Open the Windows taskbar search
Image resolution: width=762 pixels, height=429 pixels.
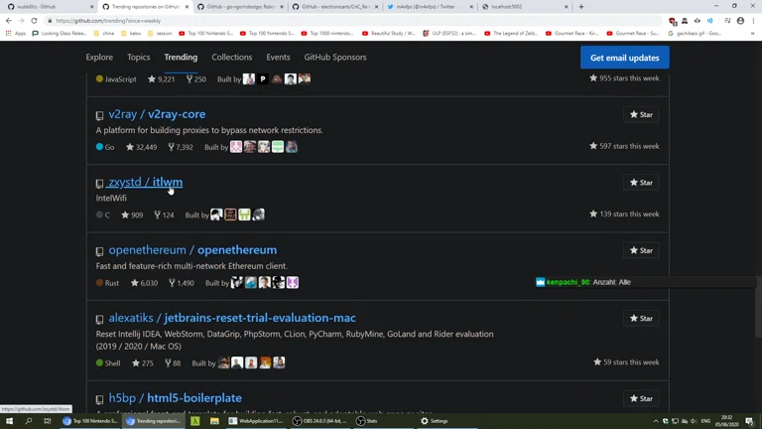pyautogui.click(x=28, y=421)
